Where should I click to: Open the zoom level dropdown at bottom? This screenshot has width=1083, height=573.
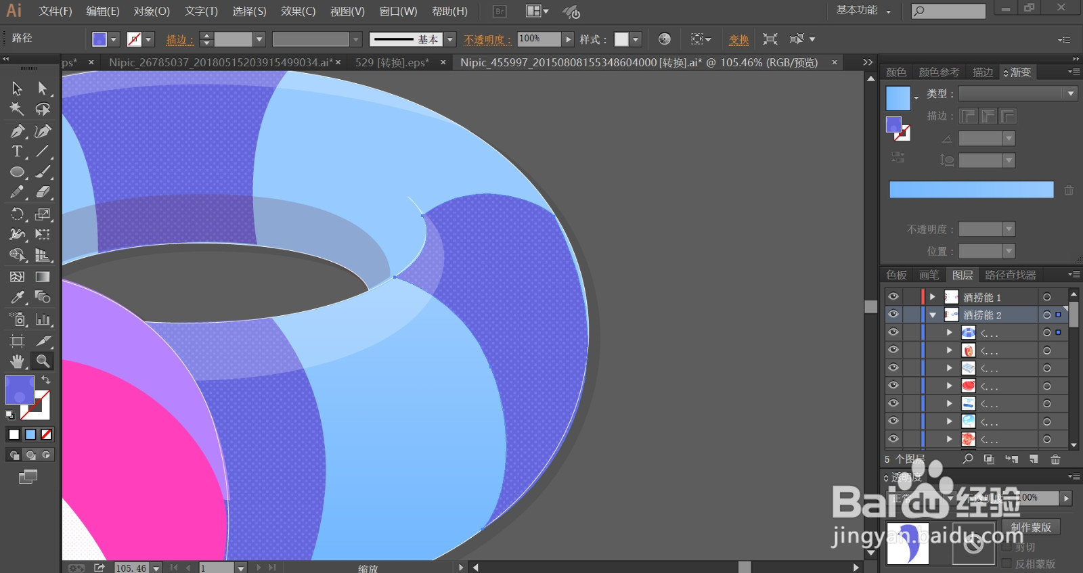(156, 568)
